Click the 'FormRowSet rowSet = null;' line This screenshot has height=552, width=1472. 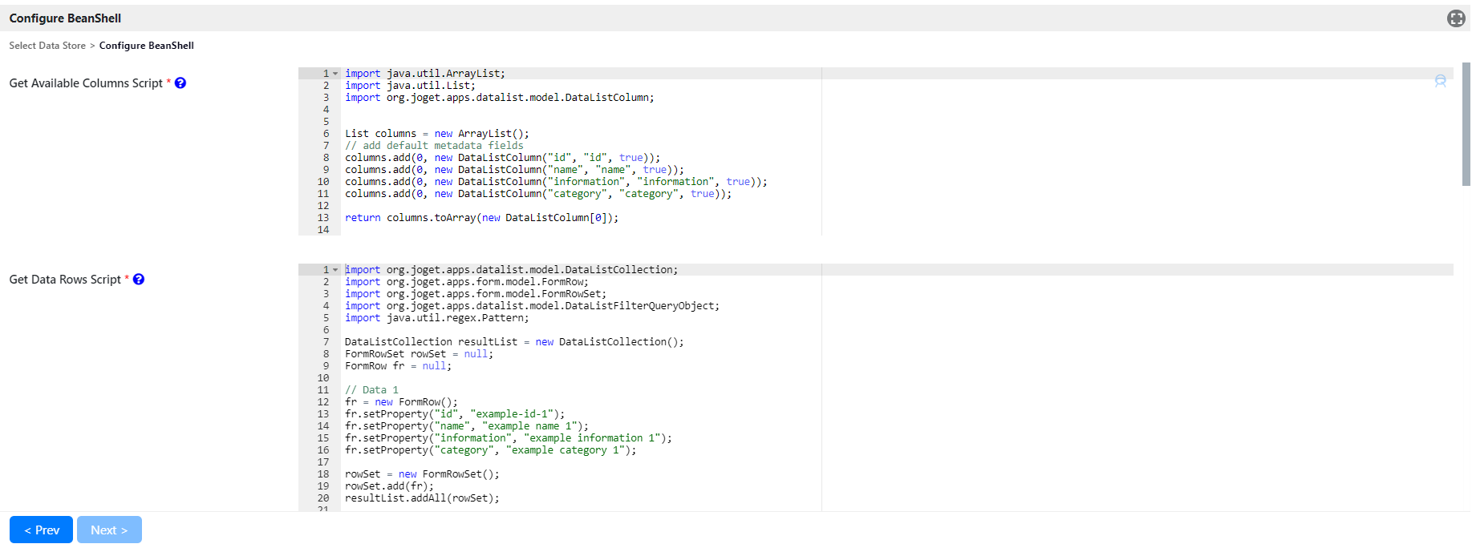[x=420, y=354]
